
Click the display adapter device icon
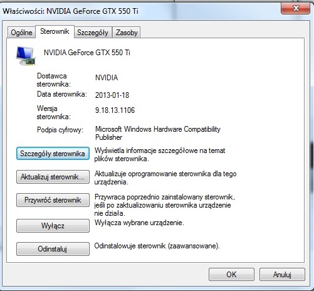[26, 56]
